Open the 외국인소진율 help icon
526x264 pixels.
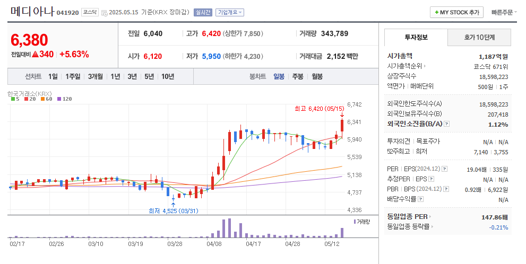(x=446, y=124)
